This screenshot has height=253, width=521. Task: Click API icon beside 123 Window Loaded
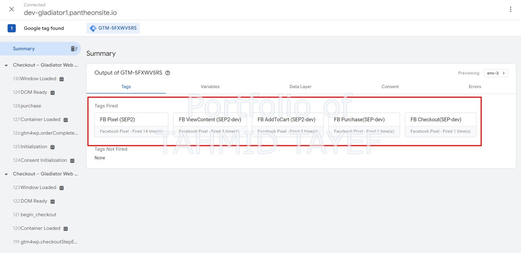click(62, 188)
